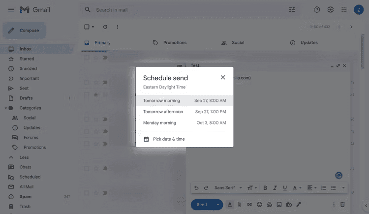The width and height of the screenshot is (369, 214).
Task: Expand more formatting options arrow
Action: [343, 188]
